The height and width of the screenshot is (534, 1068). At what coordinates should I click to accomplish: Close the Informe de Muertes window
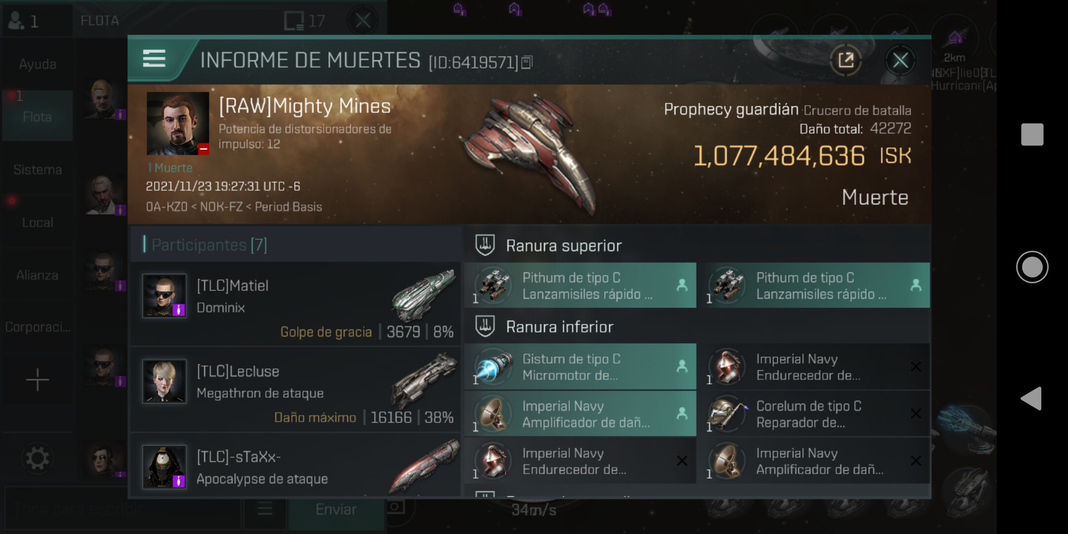(900, 60)
